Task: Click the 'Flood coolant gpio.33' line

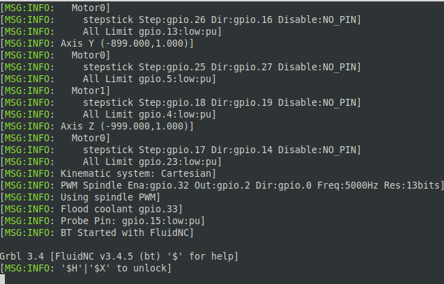Action: 91,210
